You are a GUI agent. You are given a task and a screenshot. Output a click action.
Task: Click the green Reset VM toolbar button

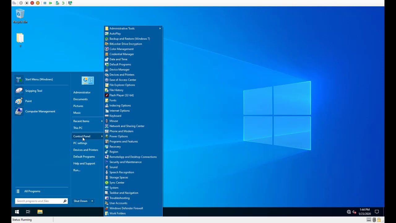pos(50,3)
